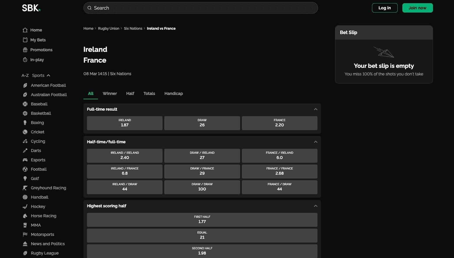454x258 pixels.
Task: Click the Australian Football icon
Action: (x=25, y=95)
